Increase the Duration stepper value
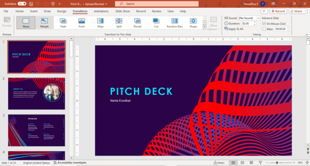The height and width of the screenshot is (166, 310). tap(255, 22)
